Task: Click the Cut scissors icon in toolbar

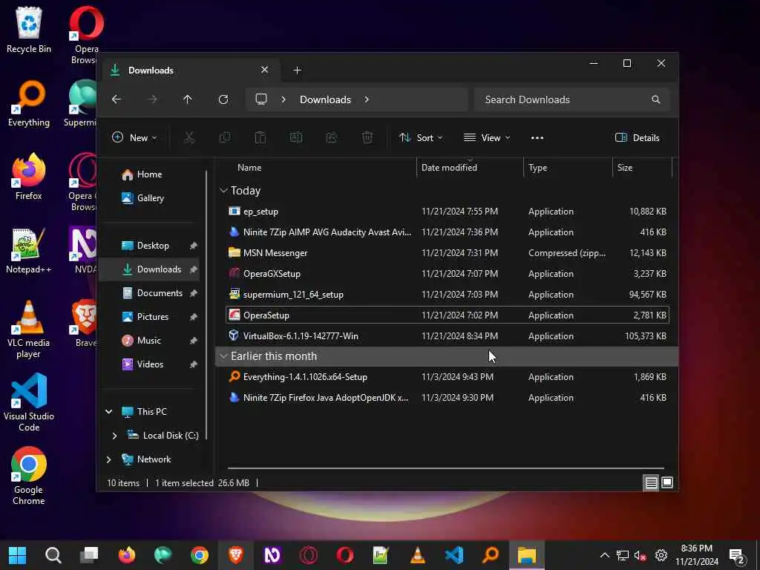Action: (189, 137)
